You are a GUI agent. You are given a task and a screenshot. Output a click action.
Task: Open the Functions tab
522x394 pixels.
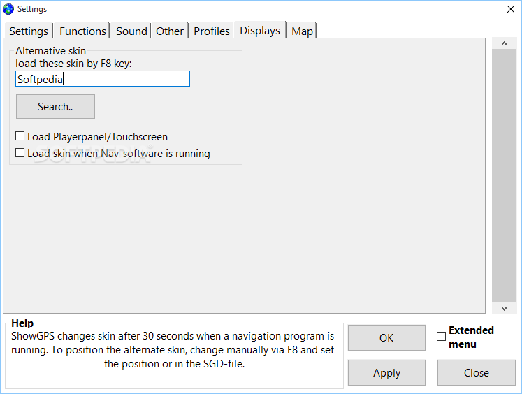(82, 31)
